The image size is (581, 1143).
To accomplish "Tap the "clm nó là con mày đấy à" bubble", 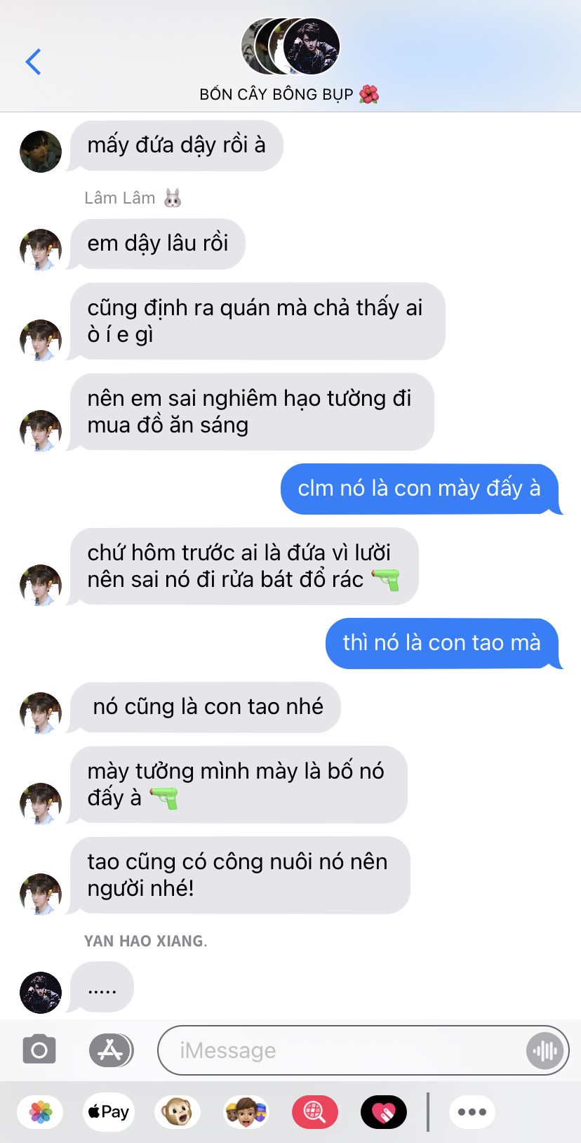I will pos(420,489).
